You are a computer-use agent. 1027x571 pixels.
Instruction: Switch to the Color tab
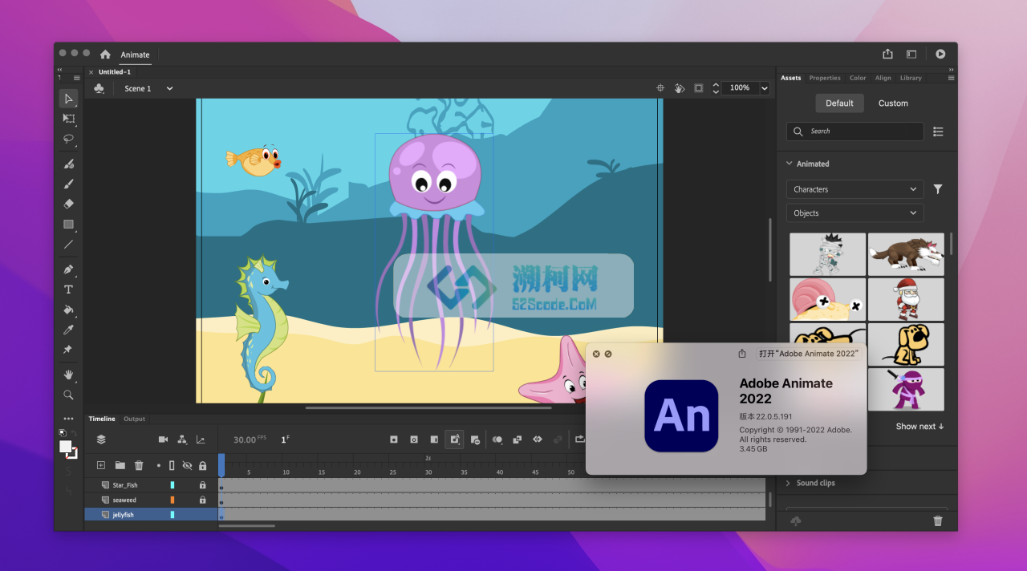click(x=858, y=78)
